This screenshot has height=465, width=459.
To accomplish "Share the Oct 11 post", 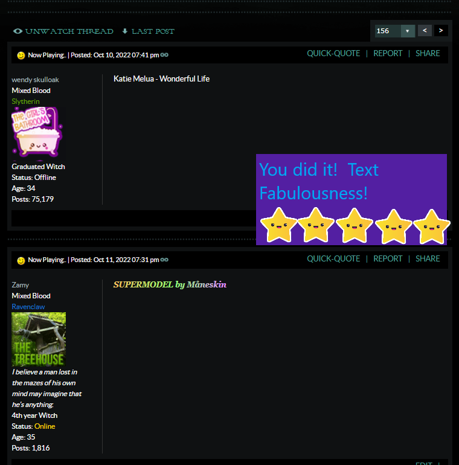I will [x=428, y=259].
